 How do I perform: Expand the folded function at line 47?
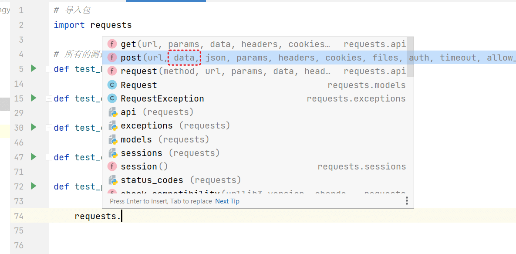coord(49,157)
